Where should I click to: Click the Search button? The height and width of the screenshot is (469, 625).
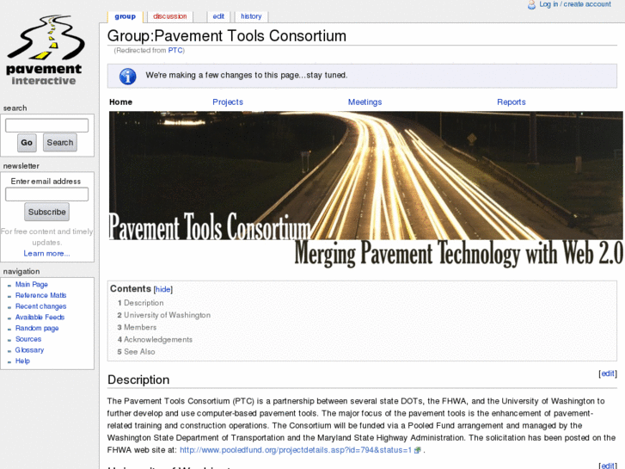coord(60,143)
